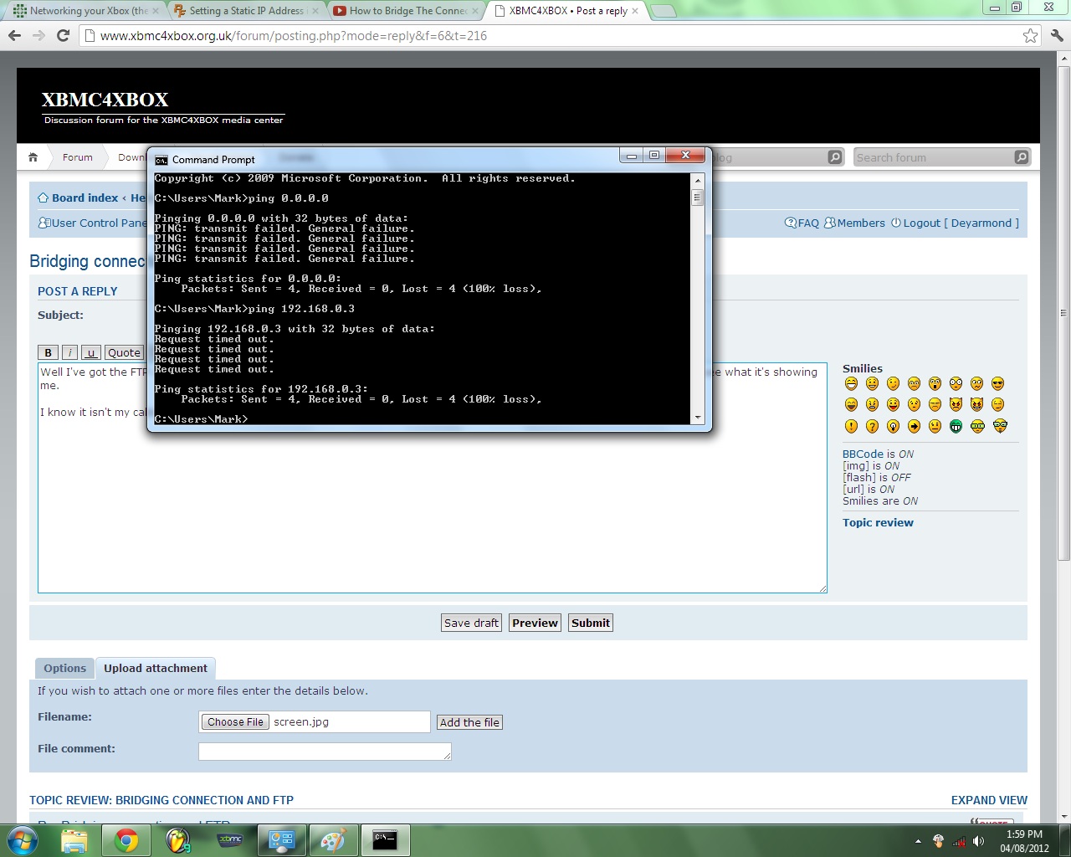Apply underline with the u button
Image resolution: width=1071 pixels, height=857 pixels.
(x=91, y=352)
